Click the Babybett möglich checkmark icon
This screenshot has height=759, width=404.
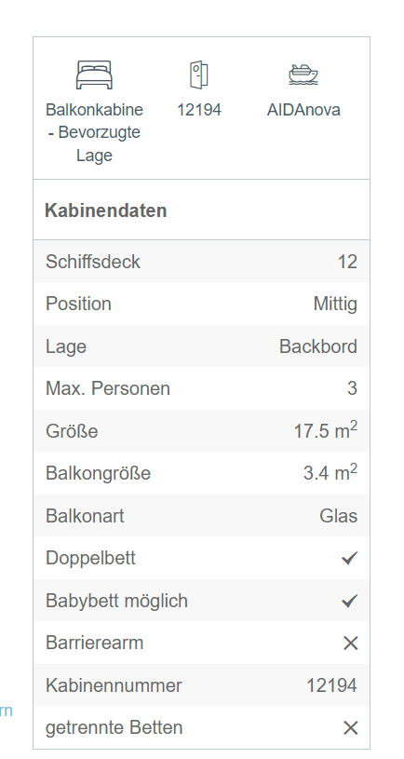349,601
